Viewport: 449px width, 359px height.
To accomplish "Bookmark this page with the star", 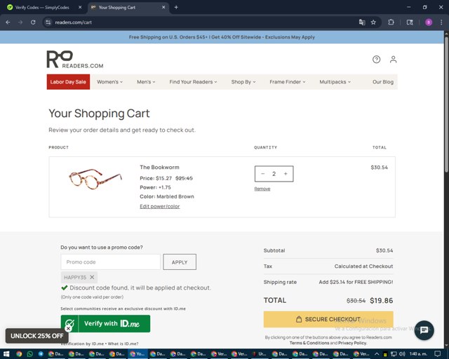I will pos(373,22).
